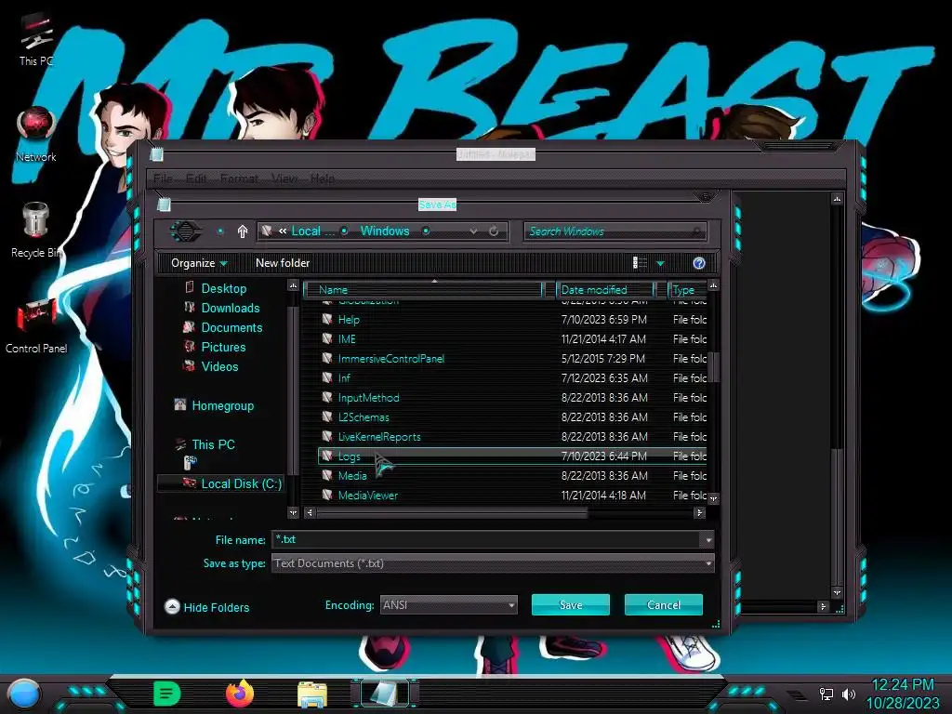Click the Back/Forward navigation emblem

pyautogui.click(x=185, y=231)
